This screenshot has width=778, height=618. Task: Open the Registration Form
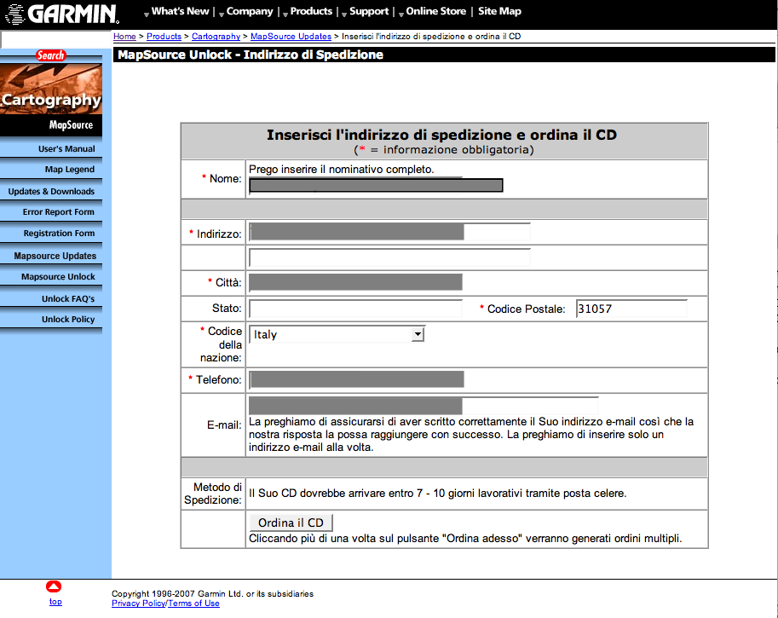[x=59, y=234]
